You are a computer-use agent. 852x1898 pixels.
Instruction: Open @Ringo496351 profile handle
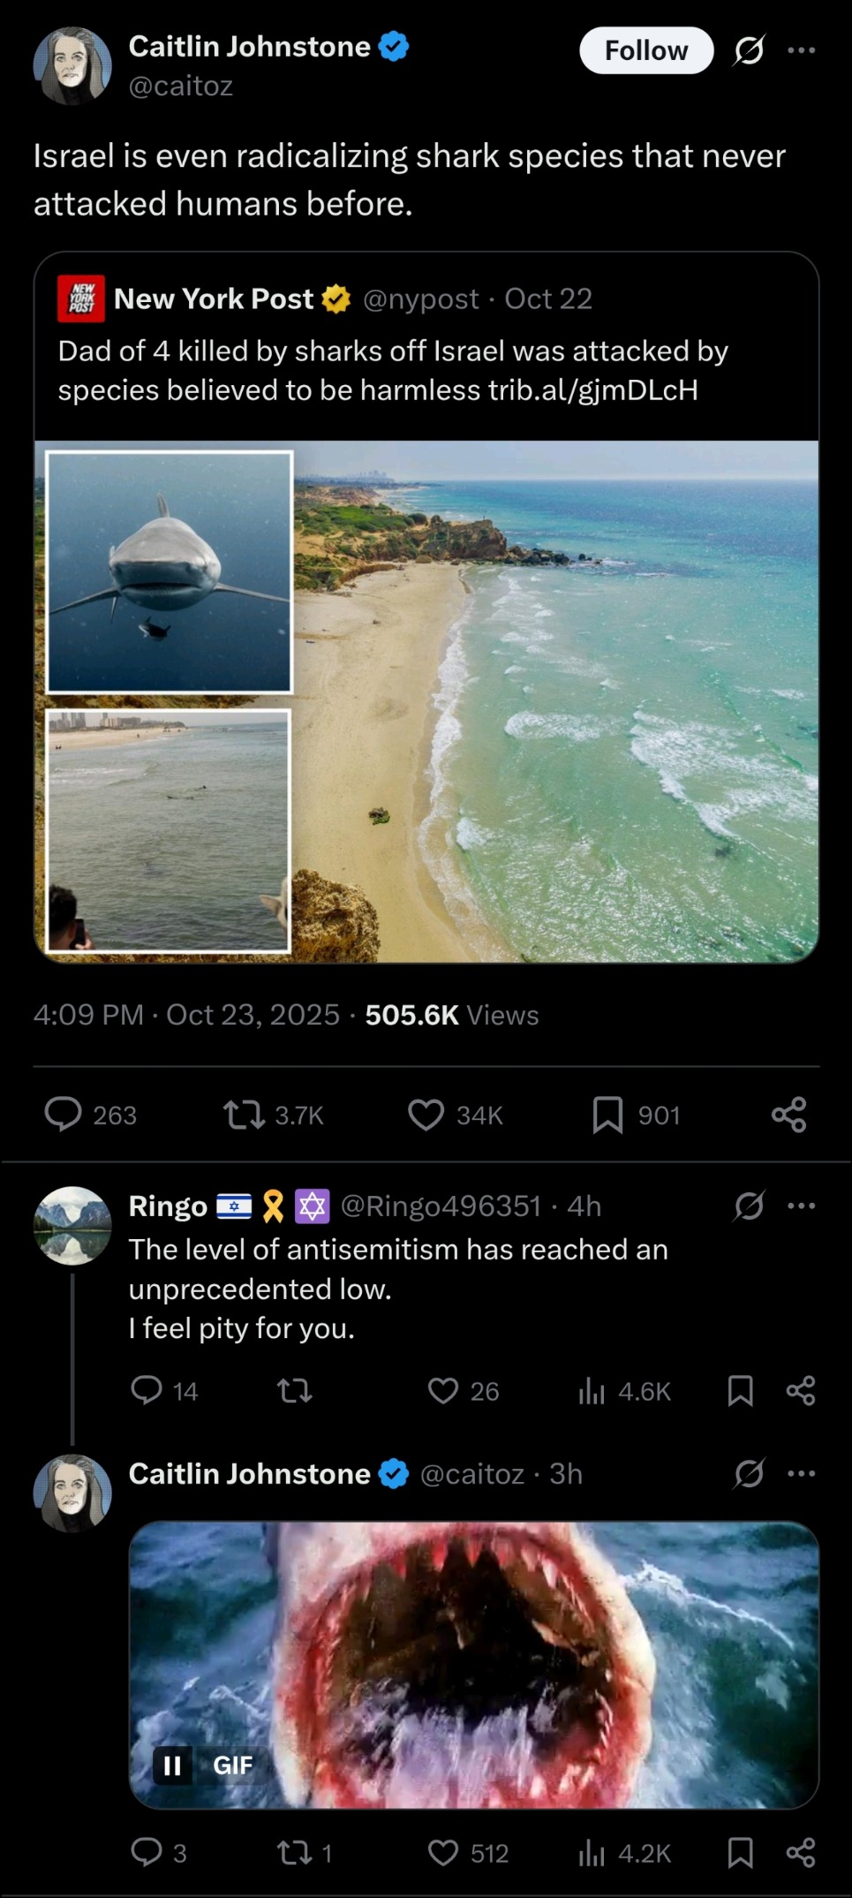tap(441, 1206)
